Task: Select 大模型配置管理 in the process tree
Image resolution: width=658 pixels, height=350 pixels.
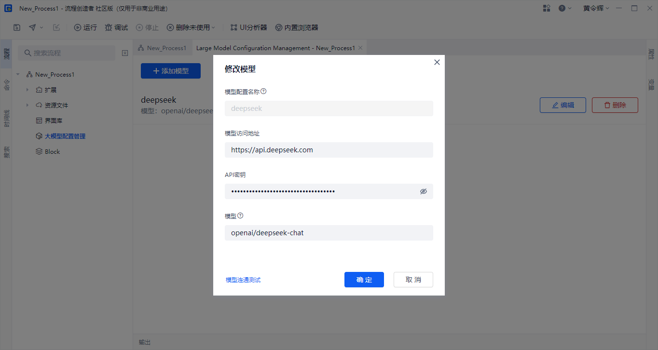Action: coord(65,136)
